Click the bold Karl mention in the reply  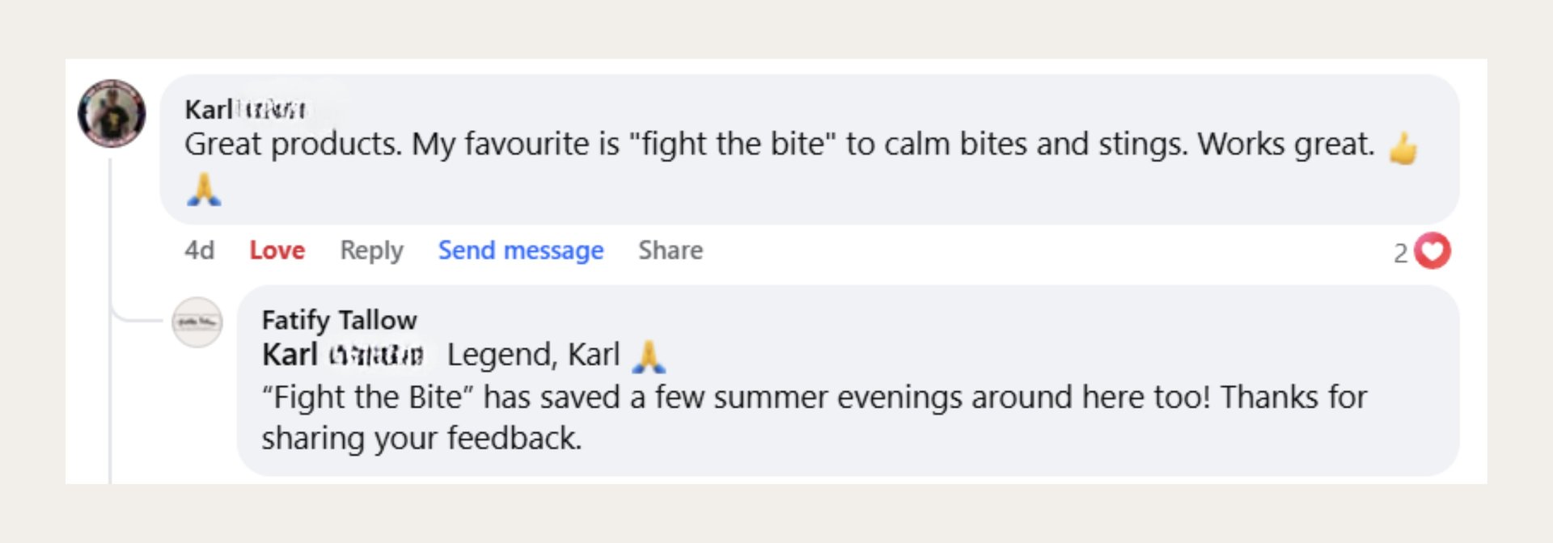(x=342, y=355)
